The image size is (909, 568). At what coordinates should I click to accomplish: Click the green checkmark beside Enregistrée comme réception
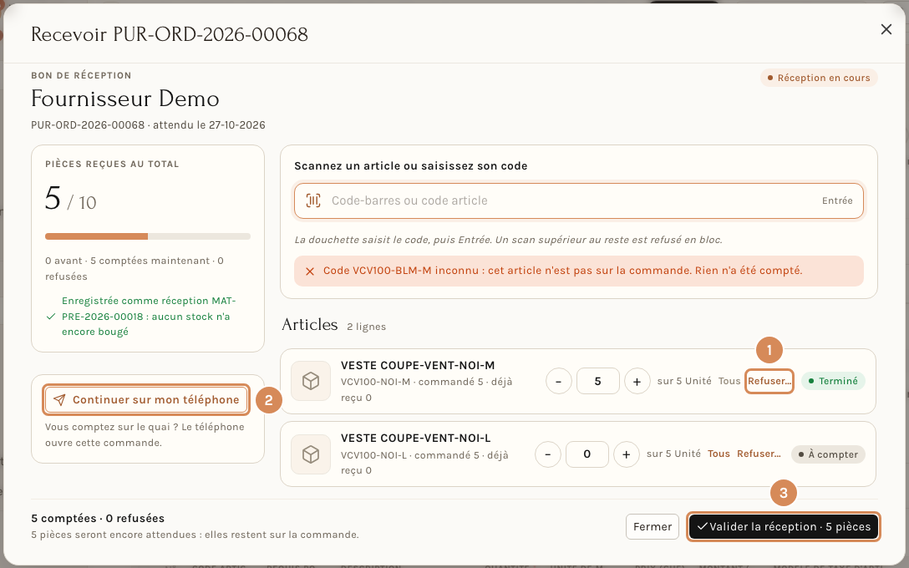coord(51,317)
